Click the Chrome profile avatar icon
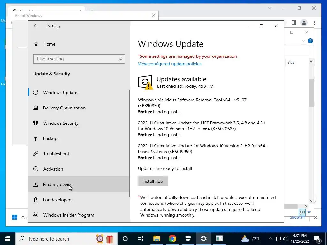 click(x=304, y=23)
